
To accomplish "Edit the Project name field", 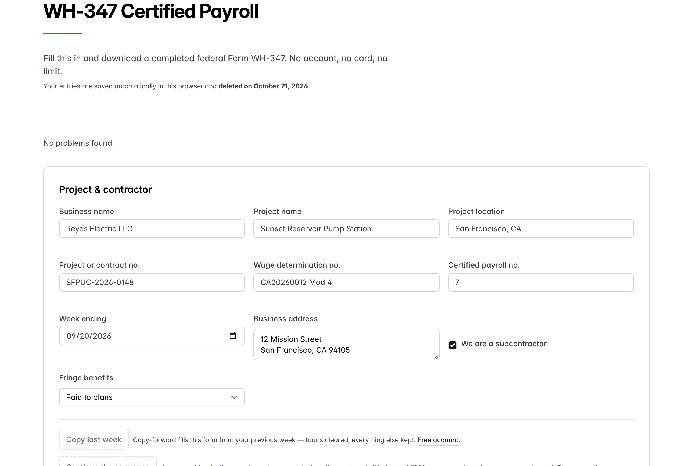I will tap(346, 229).
